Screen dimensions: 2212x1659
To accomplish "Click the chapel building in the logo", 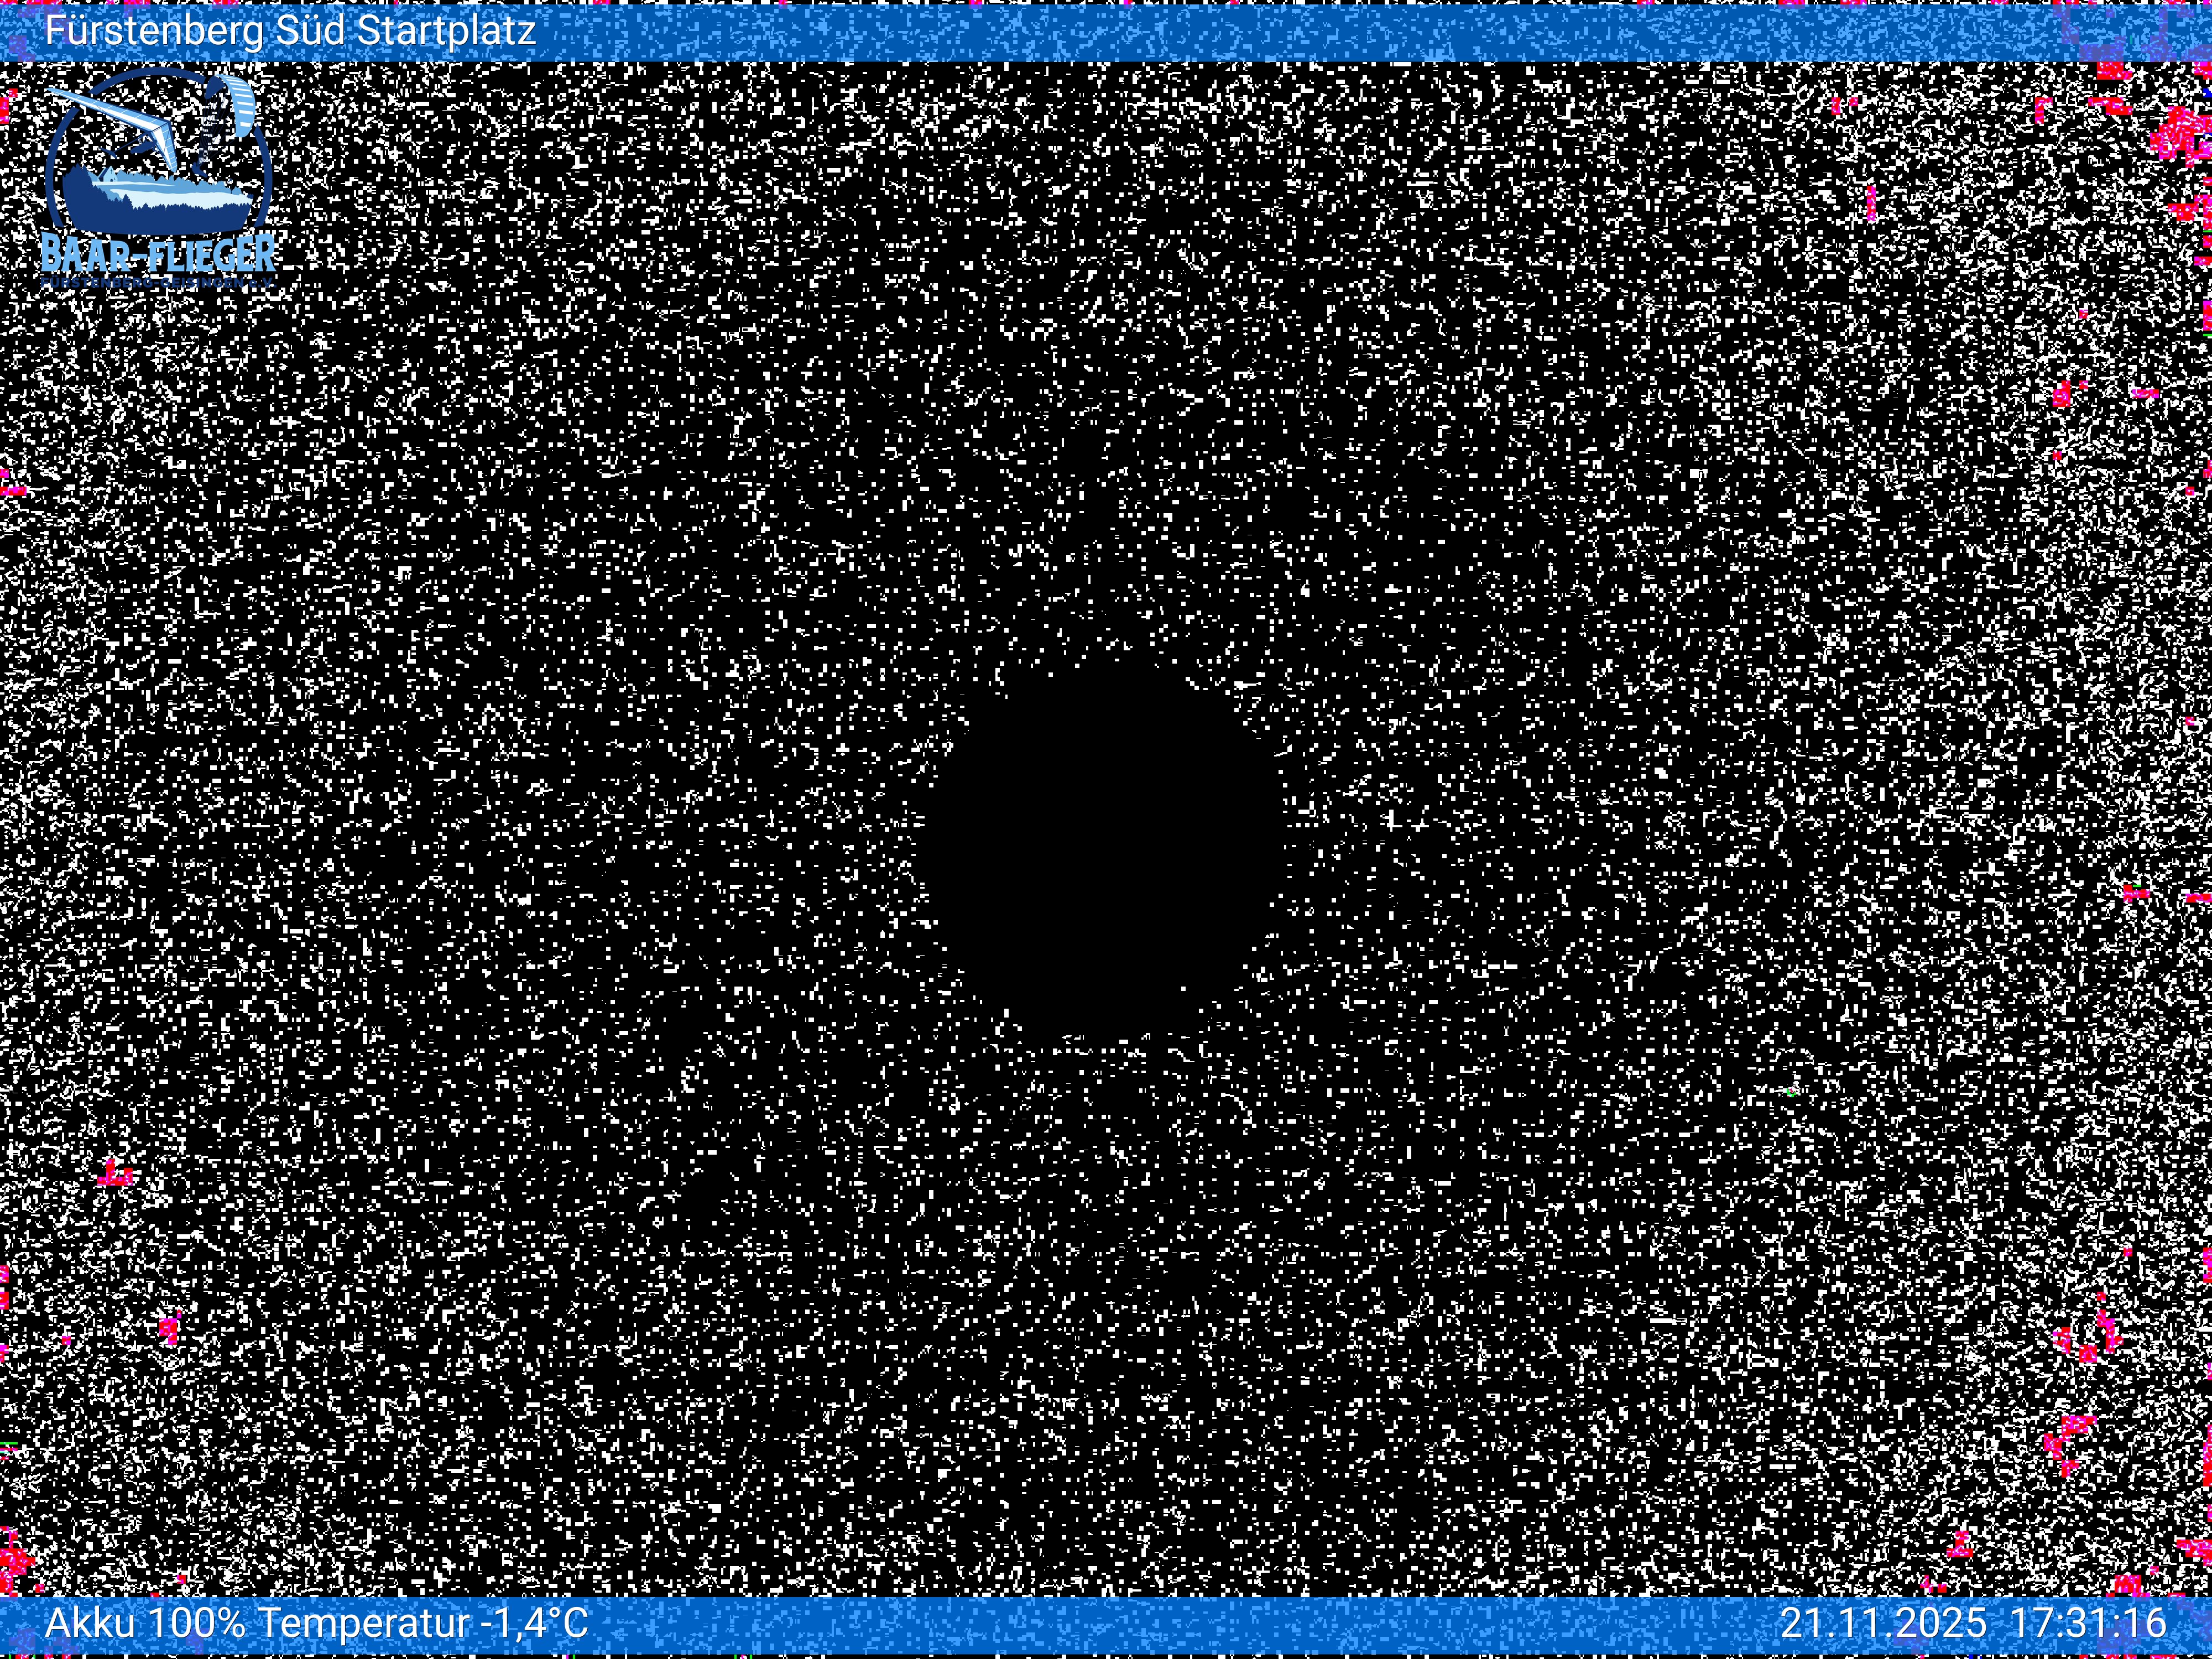I will click(x=109, y=177).
